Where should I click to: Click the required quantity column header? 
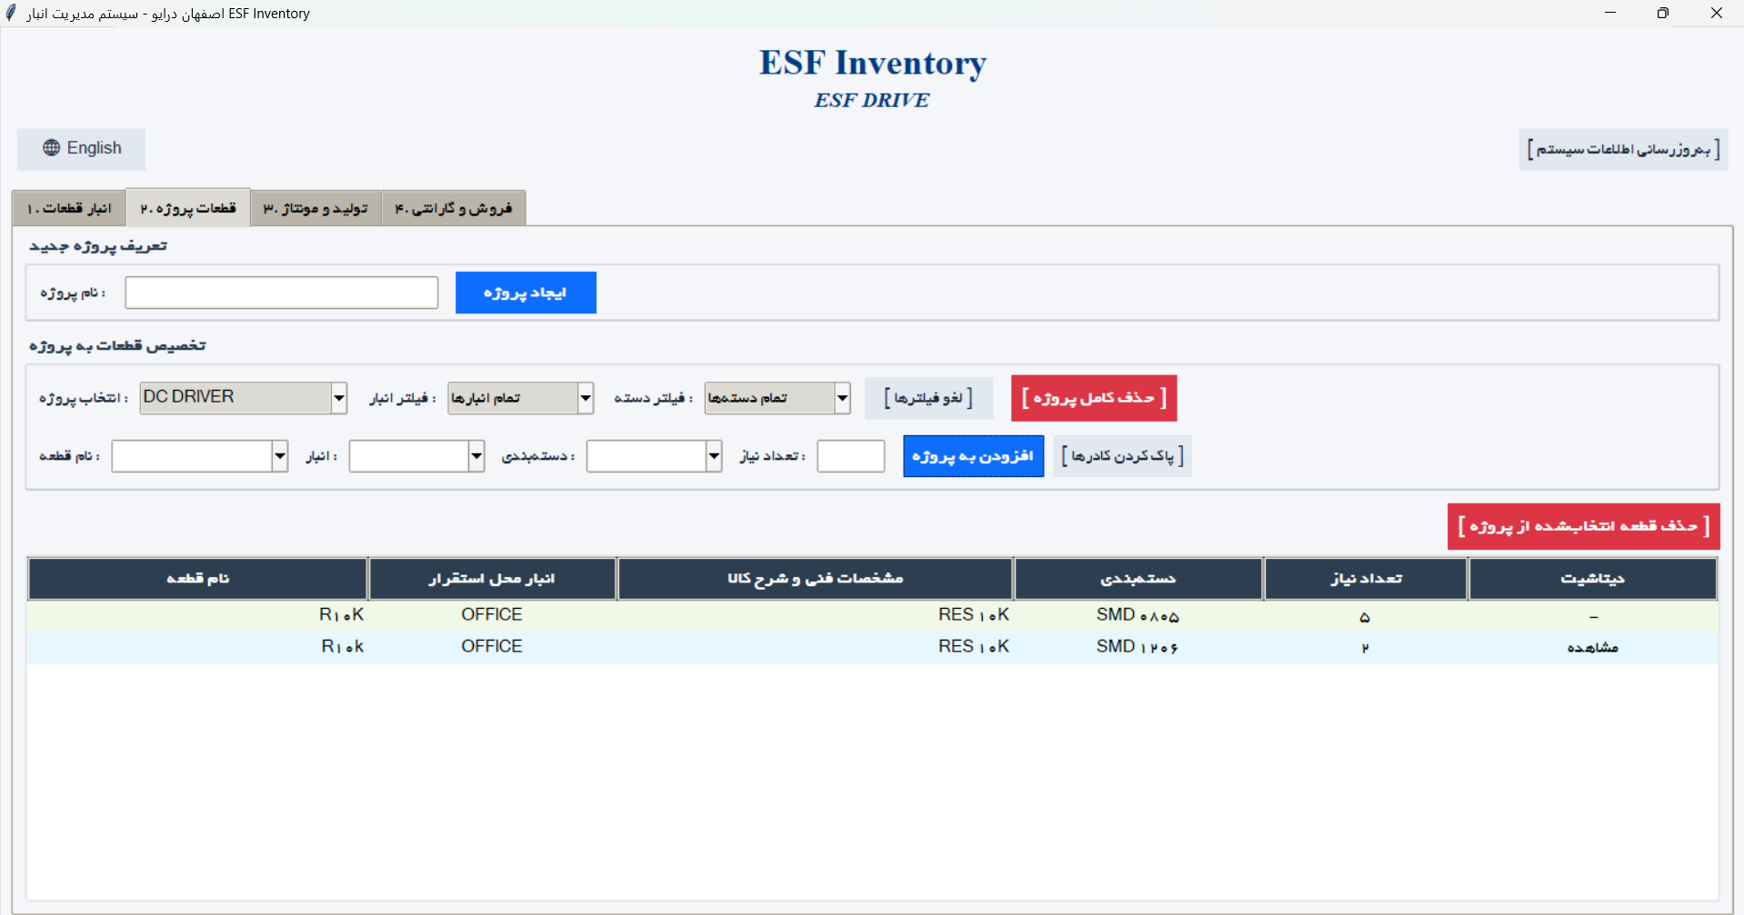[1366, 579]
